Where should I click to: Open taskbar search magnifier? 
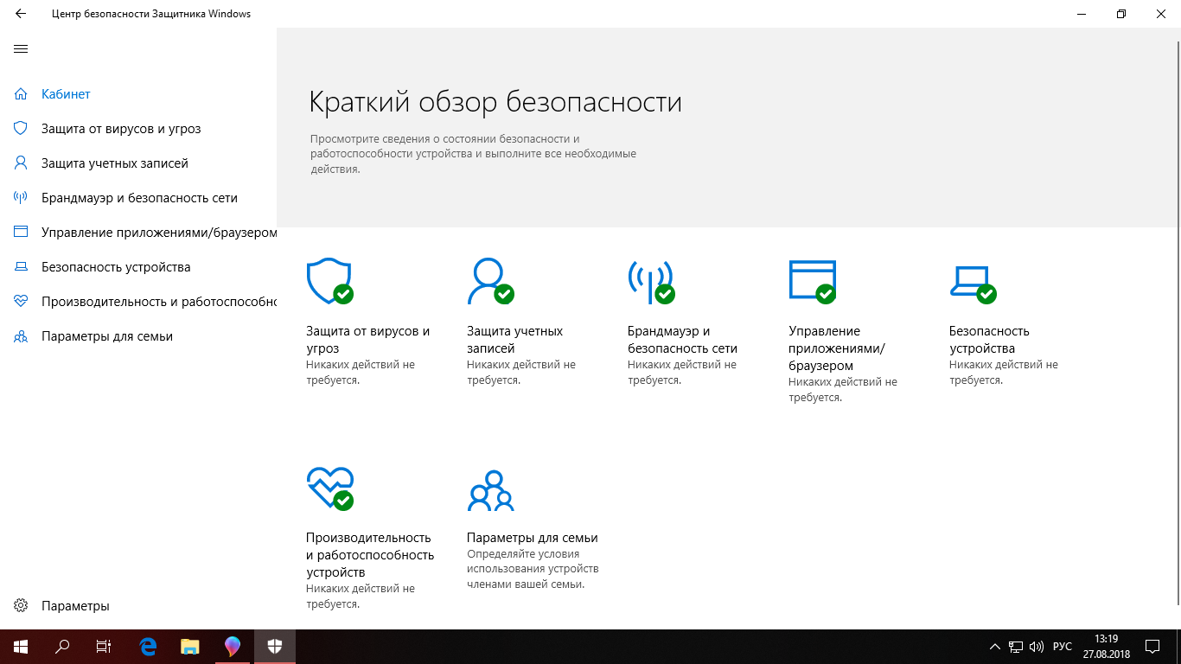pyautogui.click(x=62, y=647)
